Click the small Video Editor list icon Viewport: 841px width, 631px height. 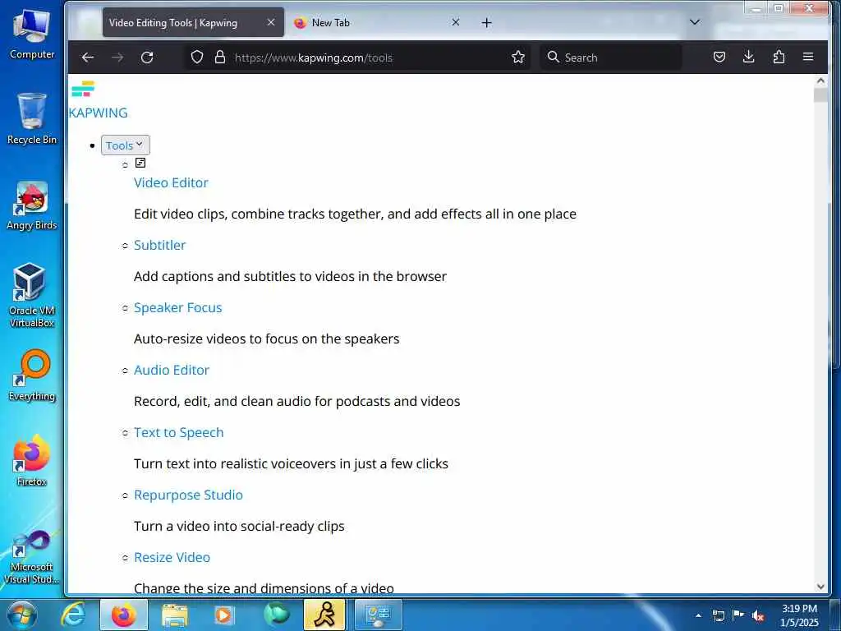pyautogui.click(x=140, y=163)
